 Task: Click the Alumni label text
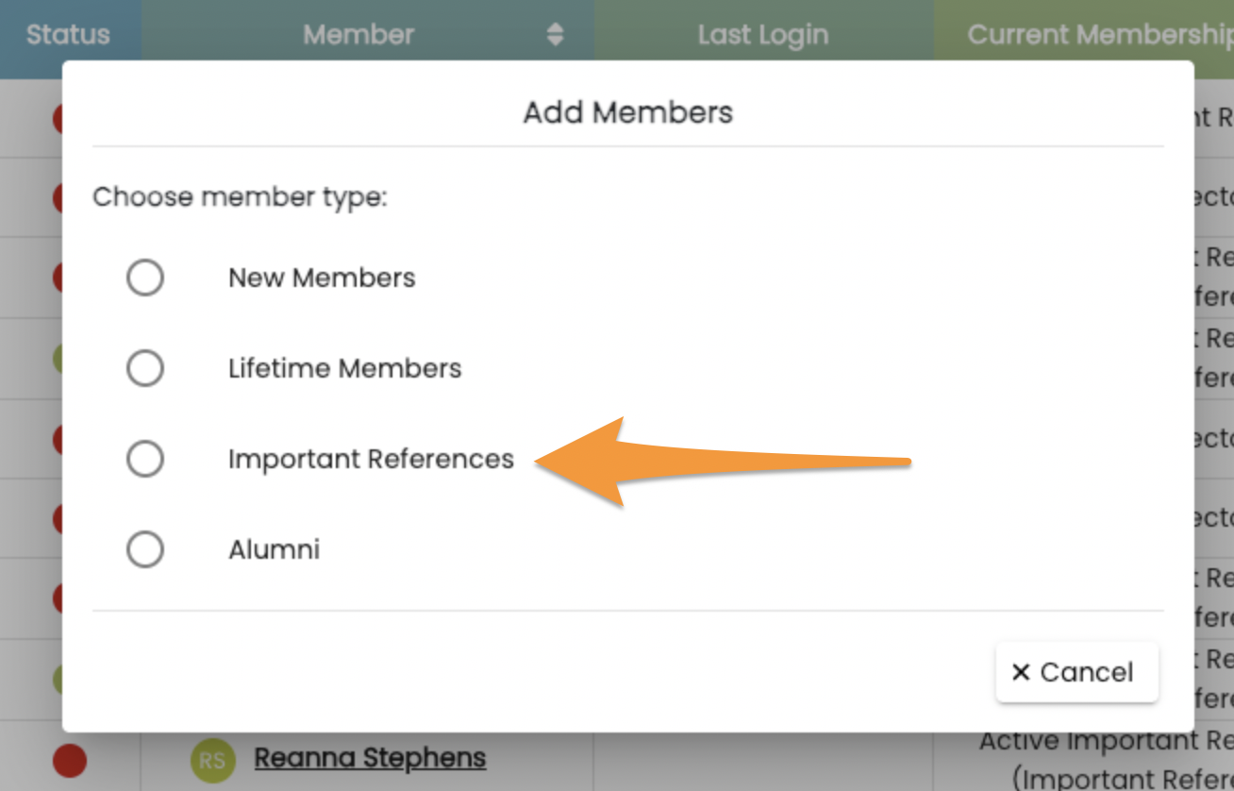point(274,549)
